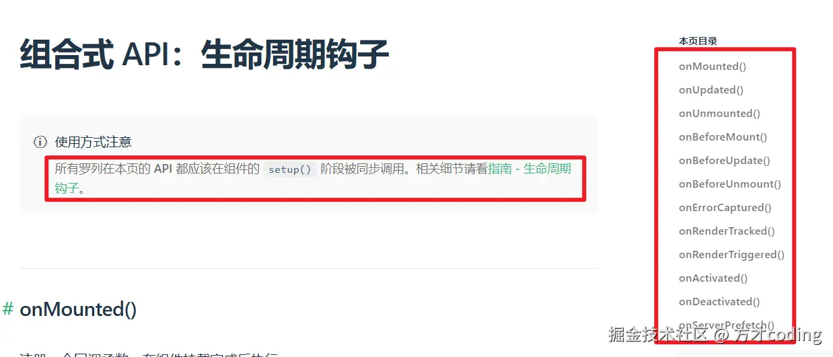The image size is (833, 357).
Task: Open onActivated() section link
Action: [713, 278]
